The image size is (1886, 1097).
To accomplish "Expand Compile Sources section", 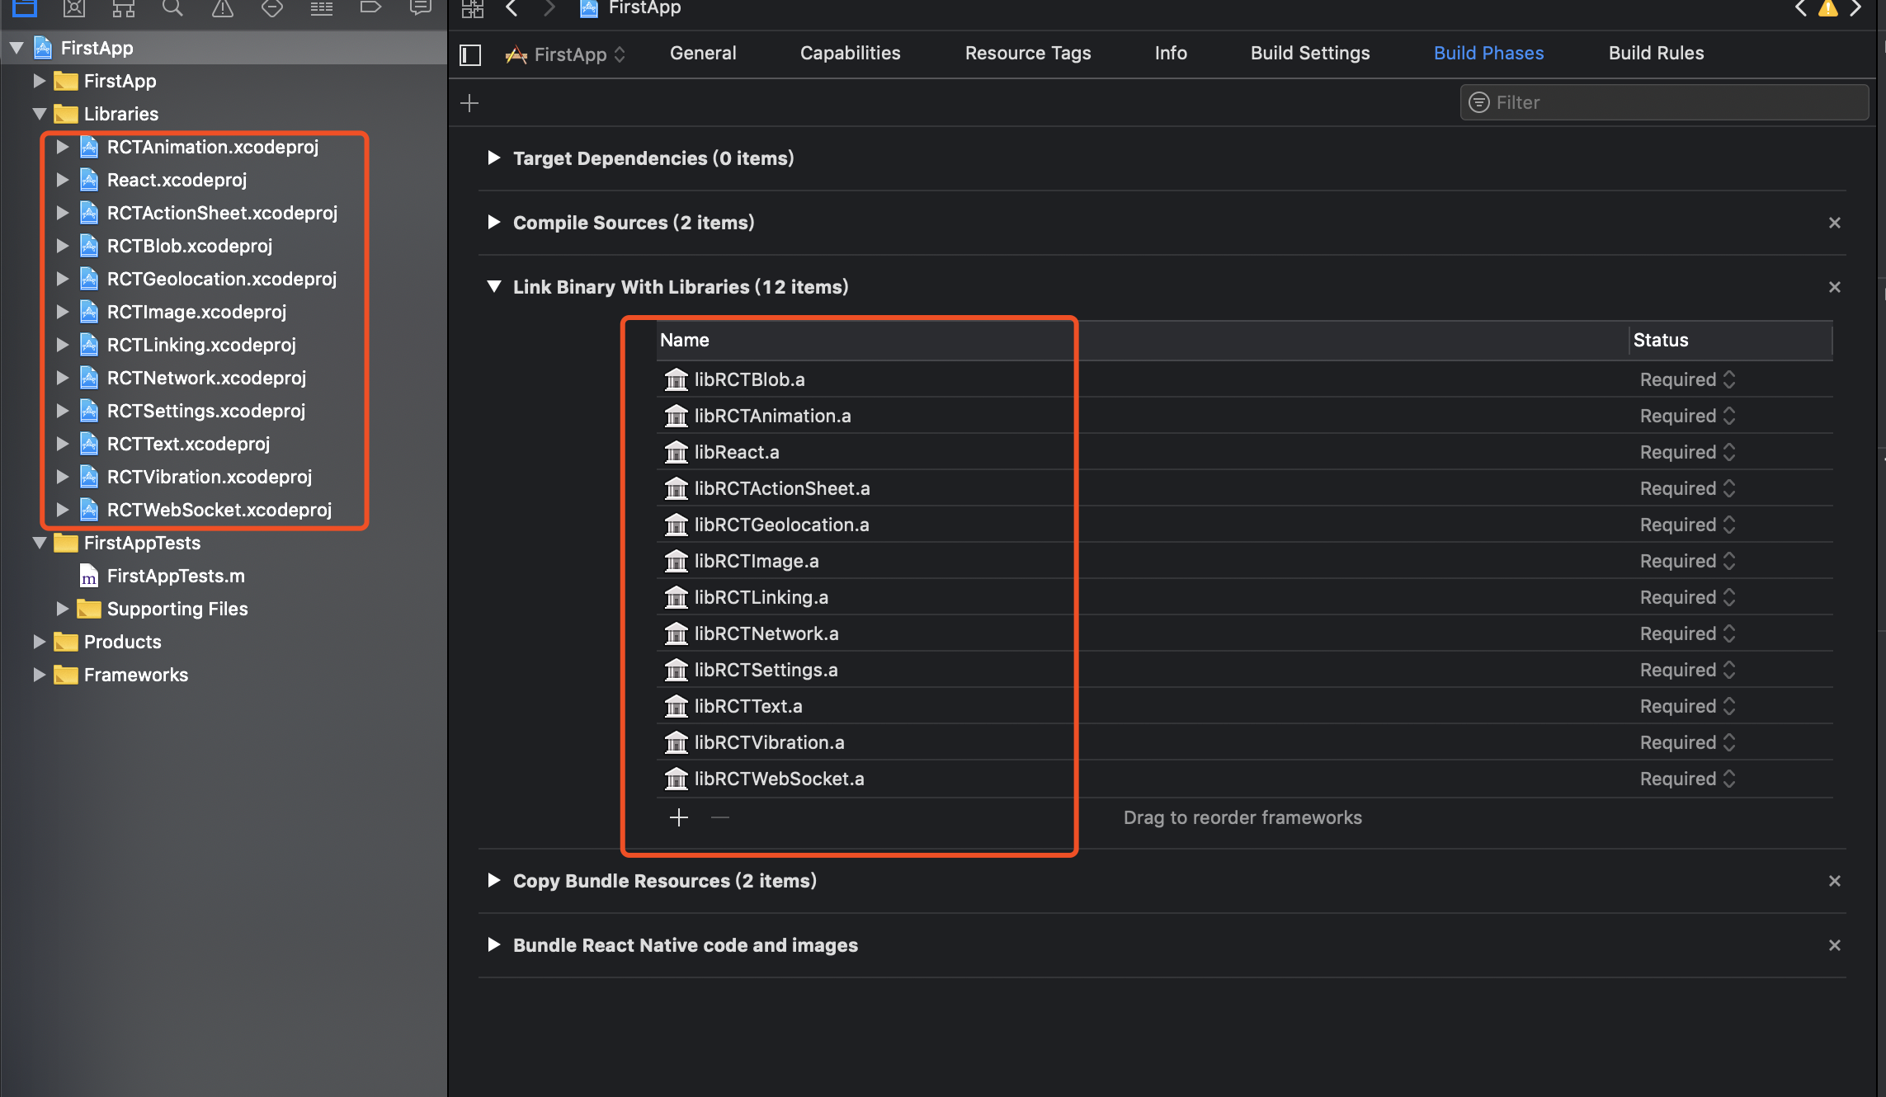I will click(x=494, y=222).
